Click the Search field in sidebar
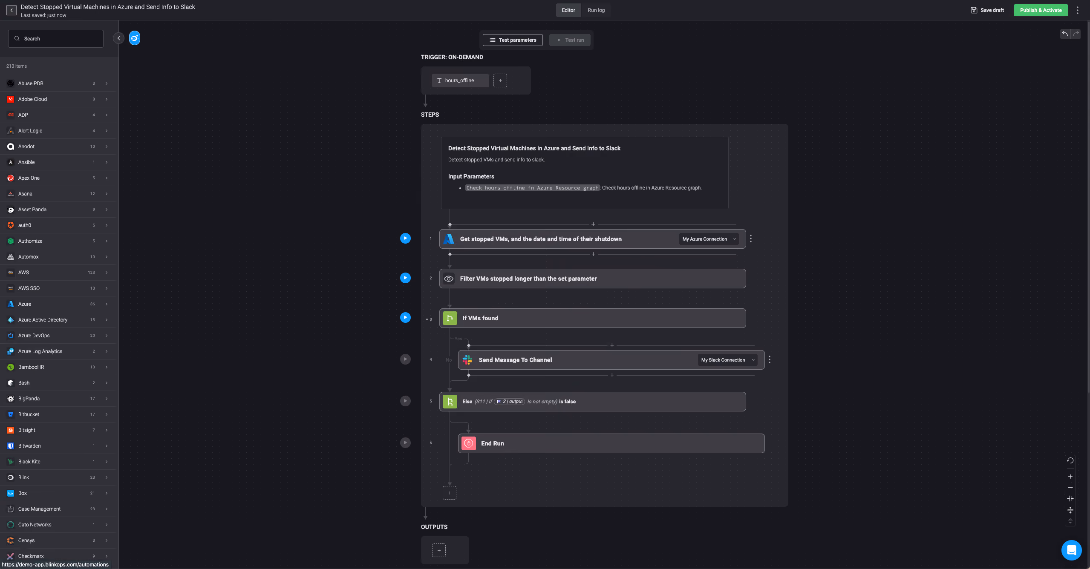The image size is (1090, 569). tap(56, 39)
